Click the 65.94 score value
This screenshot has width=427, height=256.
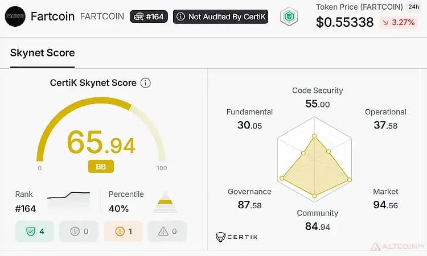(x=101, y=143)
